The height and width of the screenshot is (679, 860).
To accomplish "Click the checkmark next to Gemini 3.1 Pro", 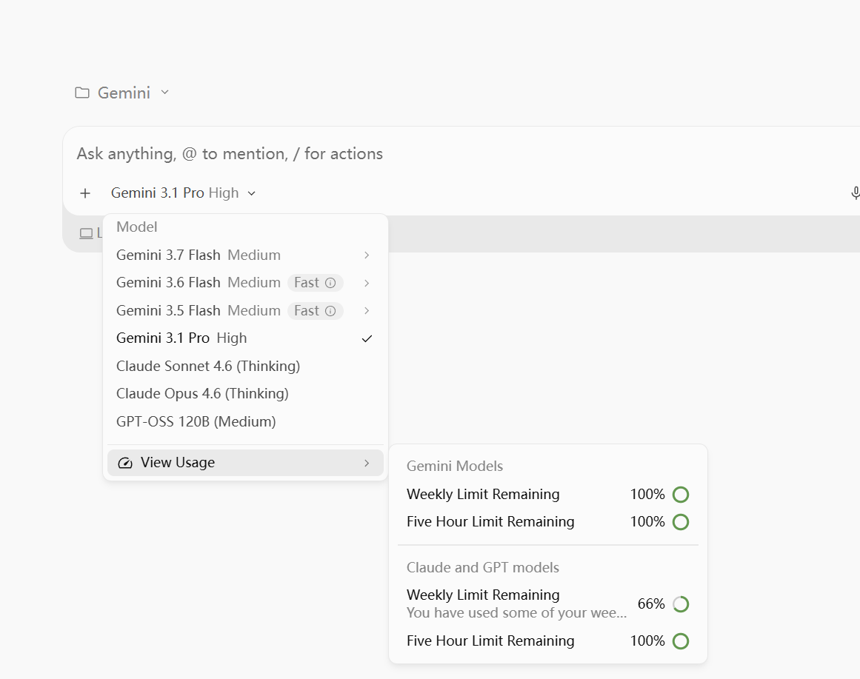I will pyautogui.click(x=367, y=339).
